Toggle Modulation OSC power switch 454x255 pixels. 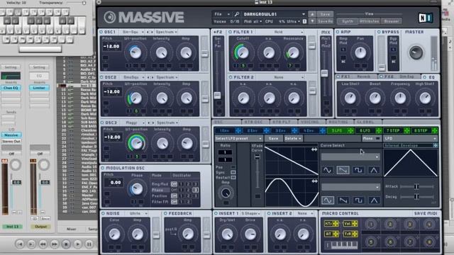[x=102, y=168]
